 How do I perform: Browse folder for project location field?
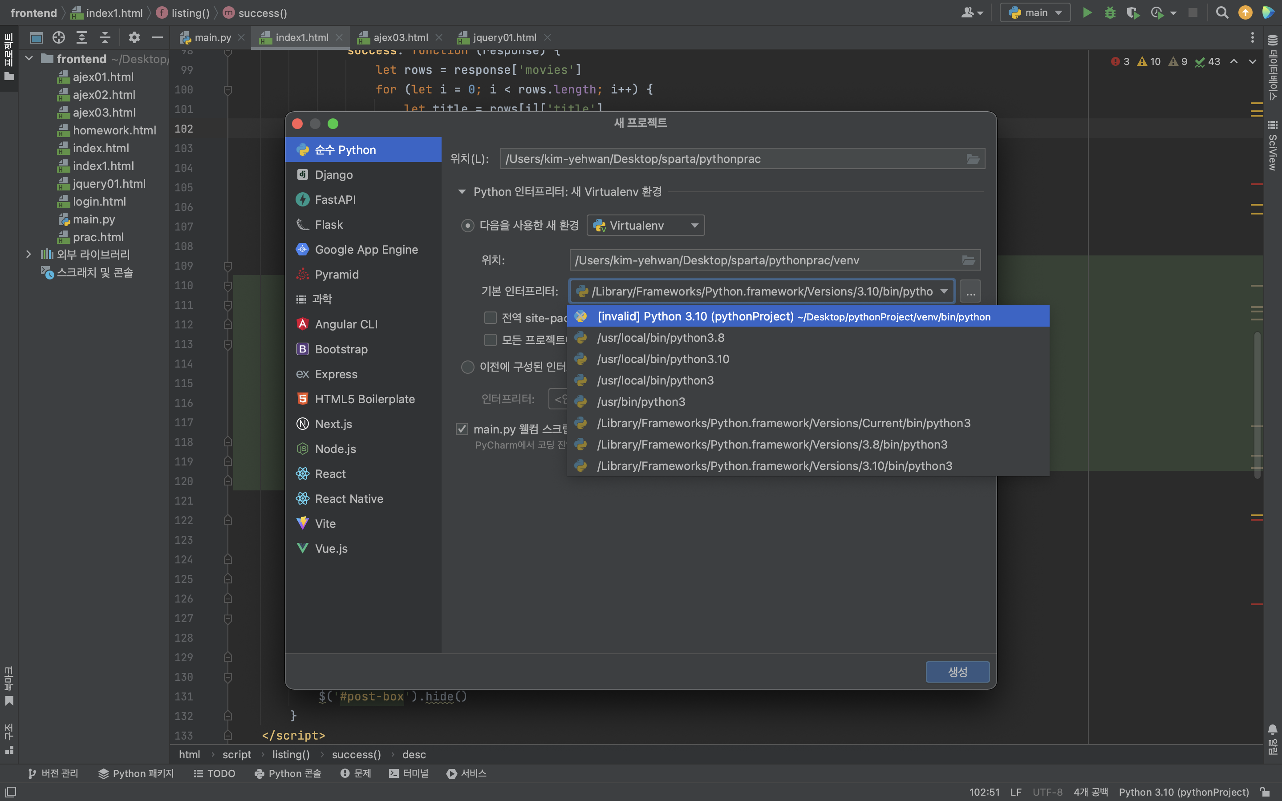tap(973, 159)
